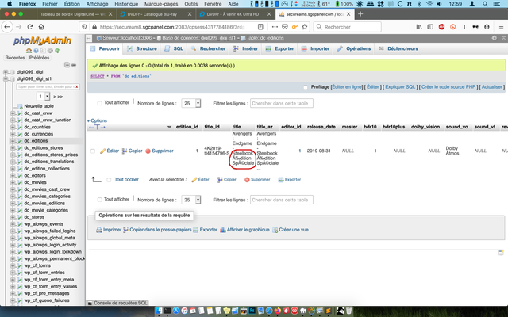Click the red X to clear the table filter
508x317 pixels.
pos(77,86)
